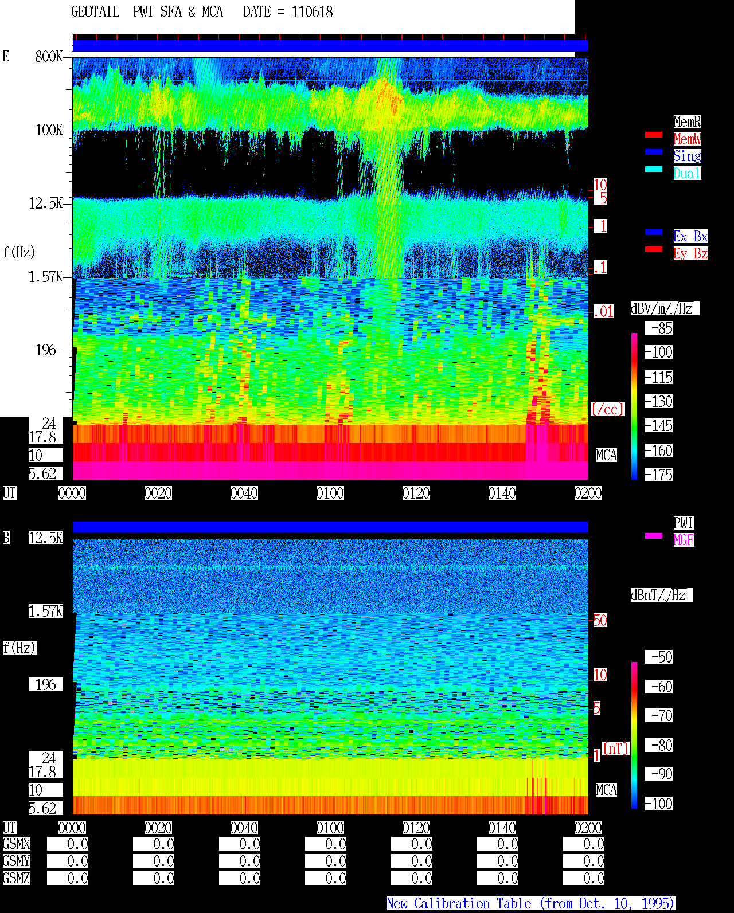The width and height of the screenshot is (734, 913).
Task: Click the magenta MGF legend swatch
Action: tap(654, 536)
